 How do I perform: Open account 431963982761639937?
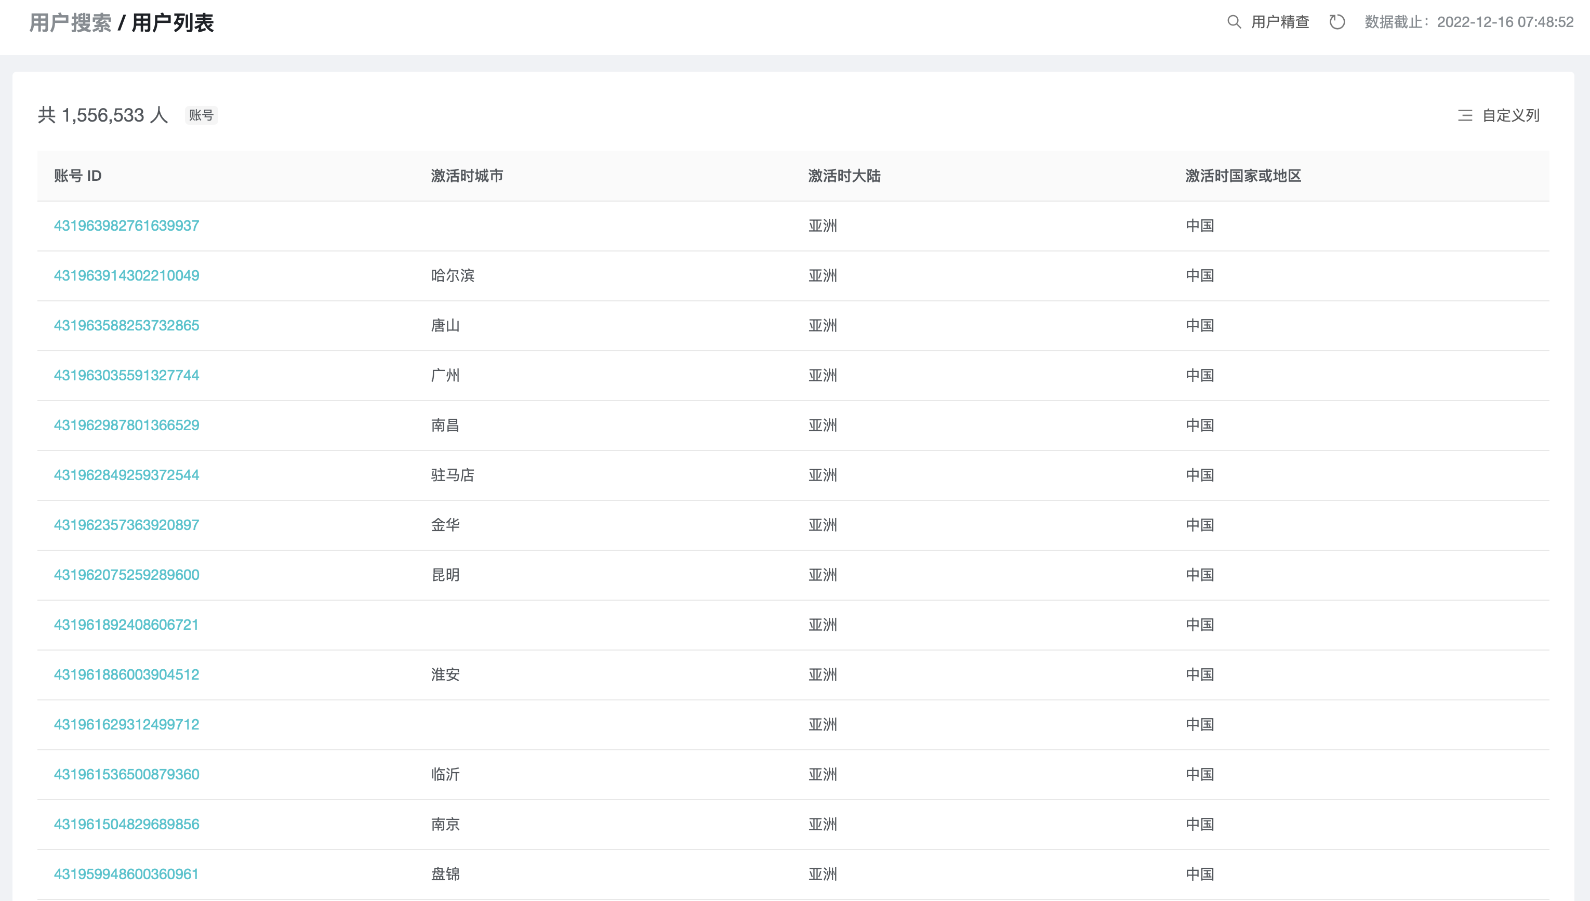[126, 226]
